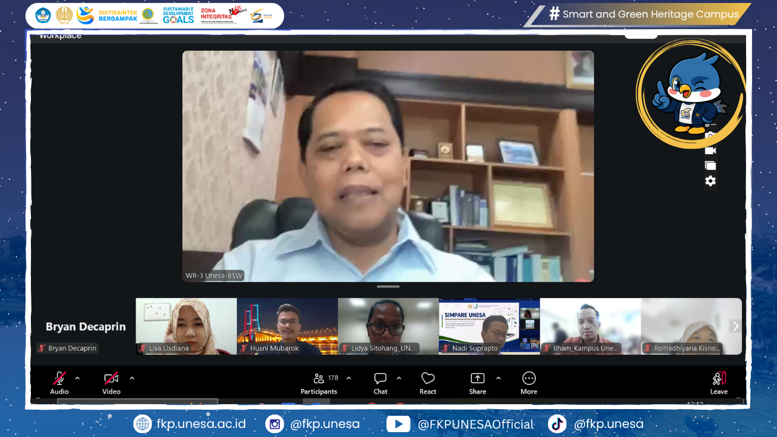
Task: Click the Share screen icon
Action: tap(478, 378)
